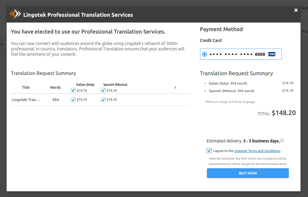Uncheck Italian for the Lingotek Tran… row

tap(73, 100)
